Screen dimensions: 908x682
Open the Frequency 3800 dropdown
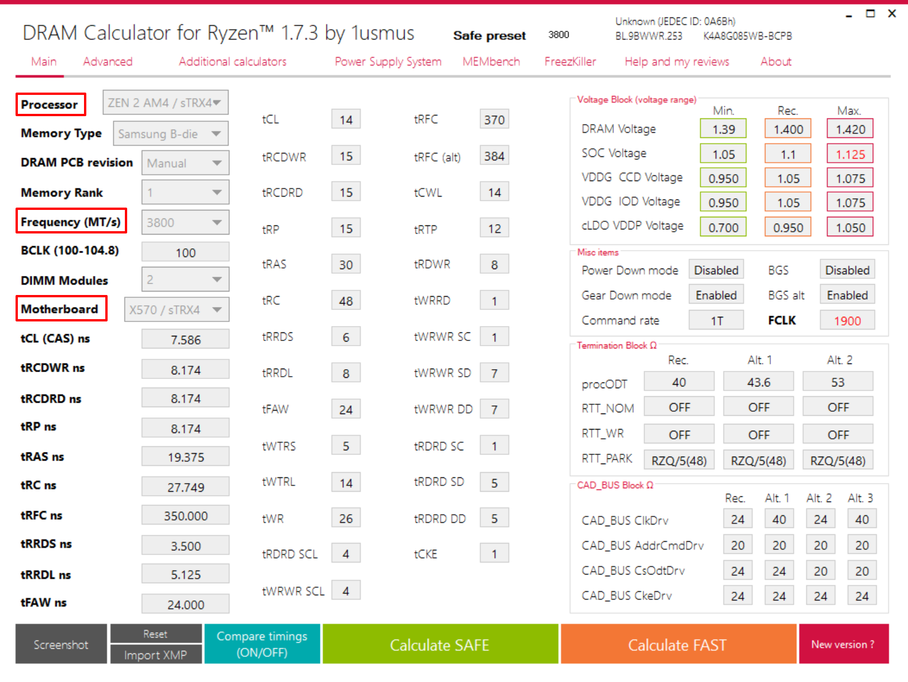[185, 222]
